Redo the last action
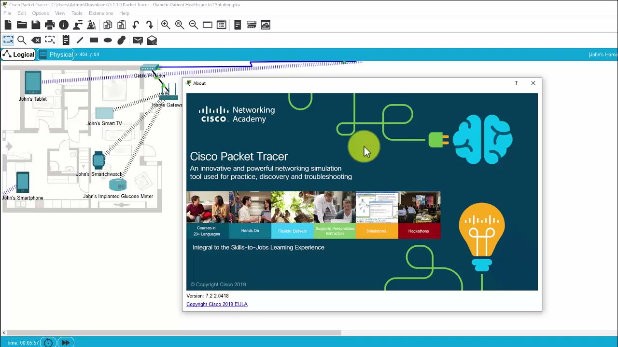This screenshot has height=347, width=618. pyautogui.click(x=149, y=25)
